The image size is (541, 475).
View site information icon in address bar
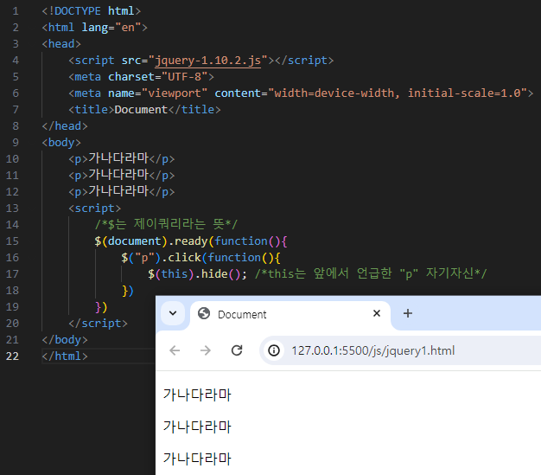pyautogui.click(x=274, y=350)
